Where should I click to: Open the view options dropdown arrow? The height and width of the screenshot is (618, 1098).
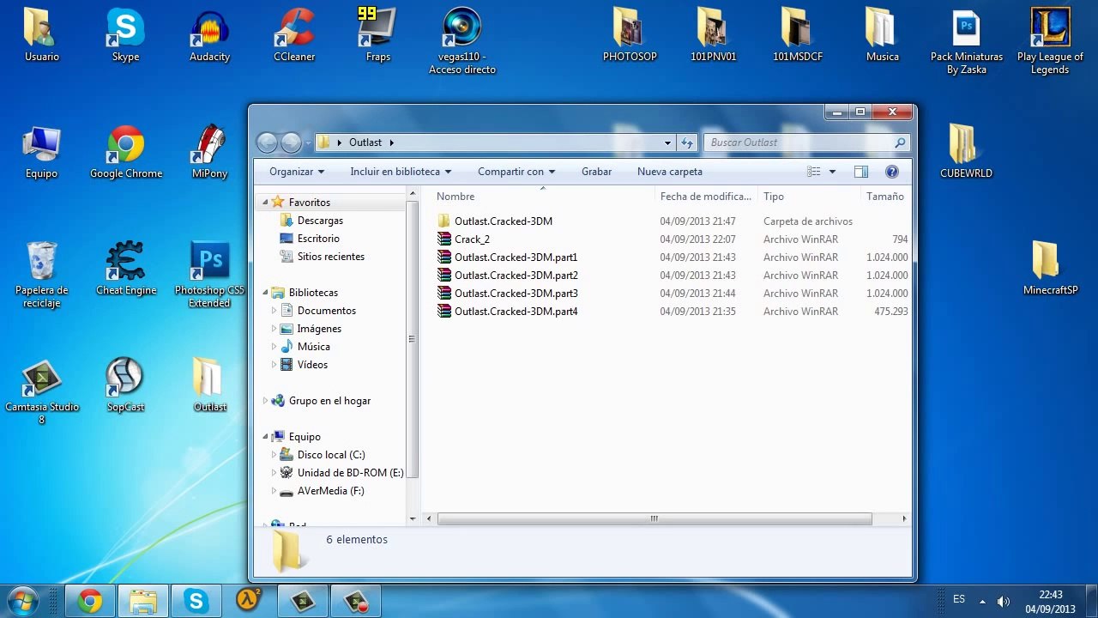pos(832,172)
